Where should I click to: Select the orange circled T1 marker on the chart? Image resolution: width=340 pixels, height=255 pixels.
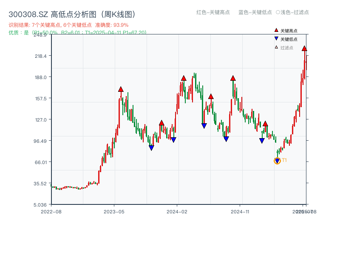(276, 161)
